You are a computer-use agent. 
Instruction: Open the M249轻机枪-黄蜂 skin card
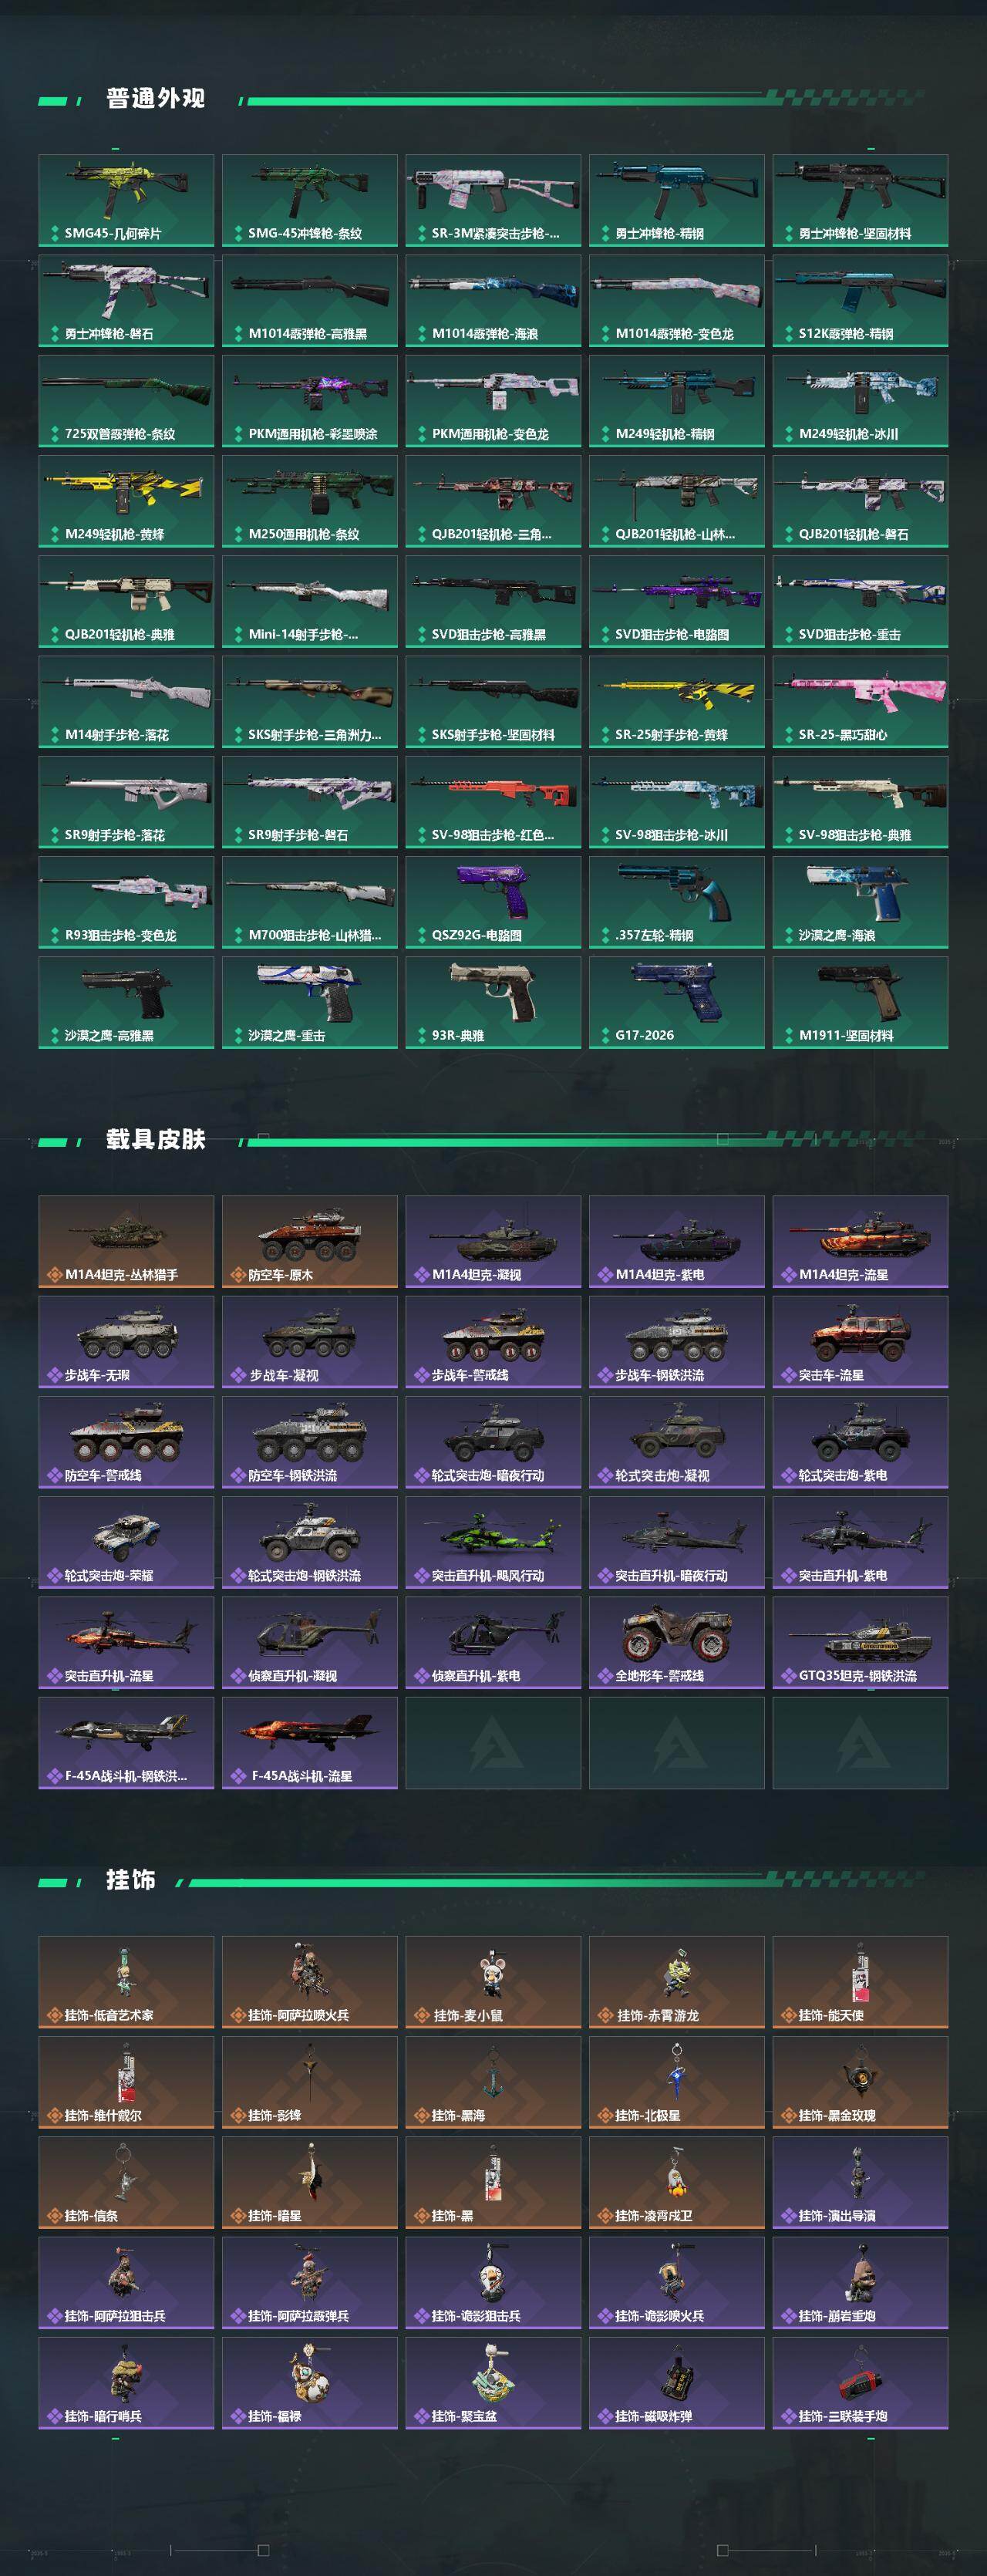point(126,501)
